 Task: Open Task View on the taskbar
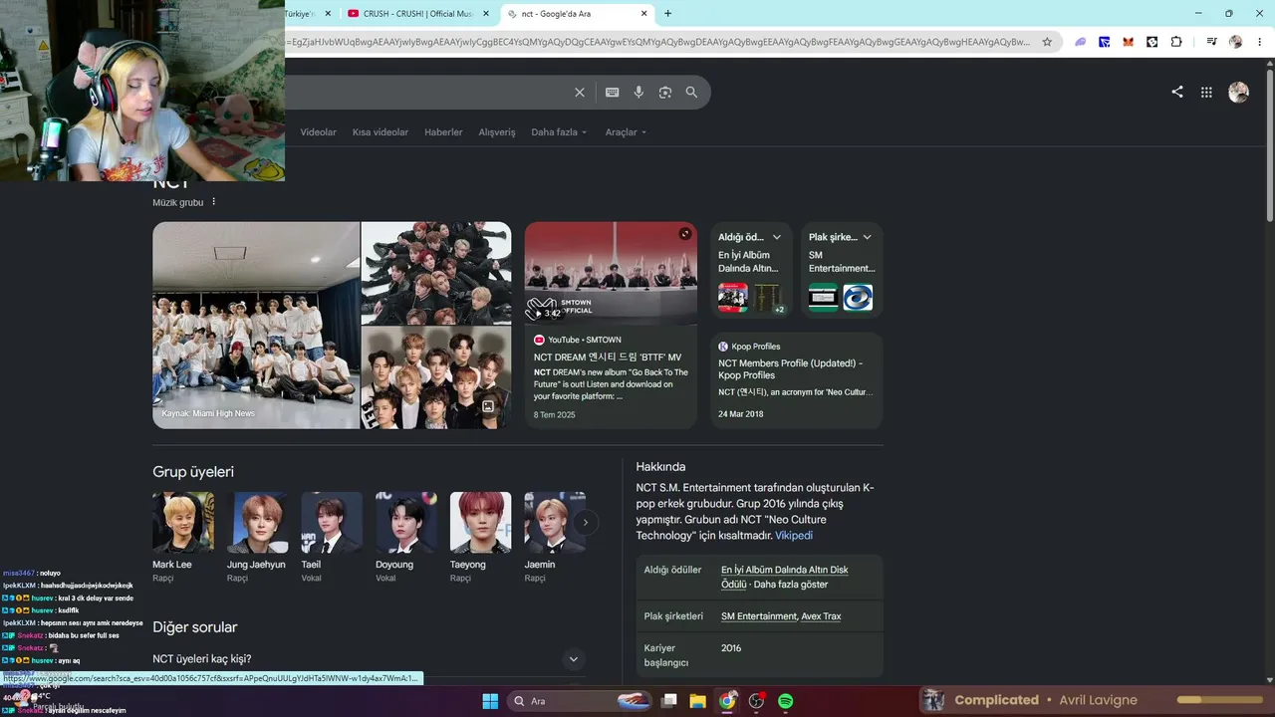coord(669,701)
